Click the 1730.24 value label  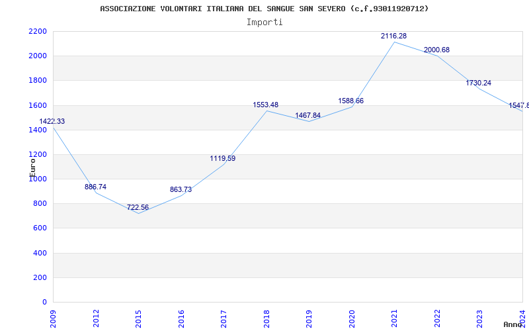coord(478,83)
